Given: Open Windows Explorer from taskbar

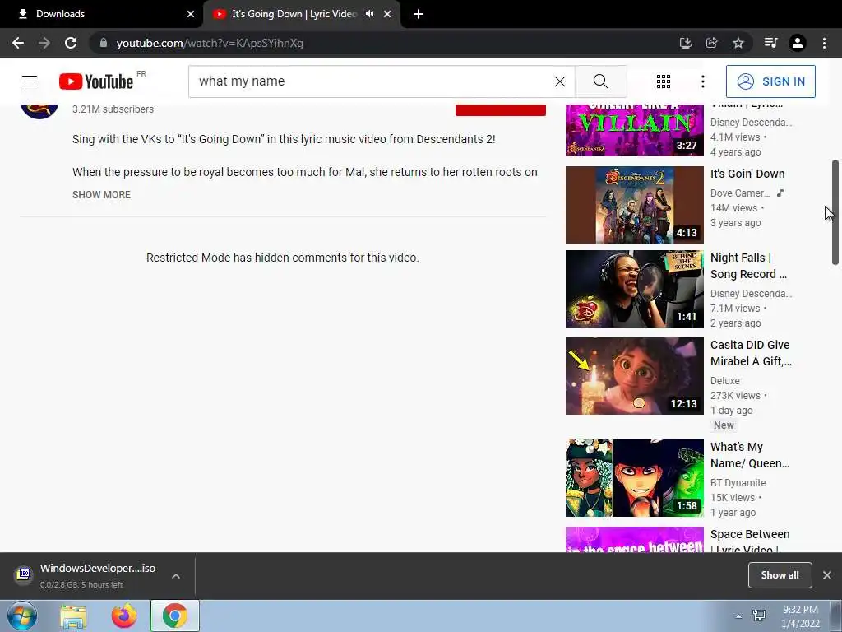Looking at the screenshot, I should click(73, 616).
